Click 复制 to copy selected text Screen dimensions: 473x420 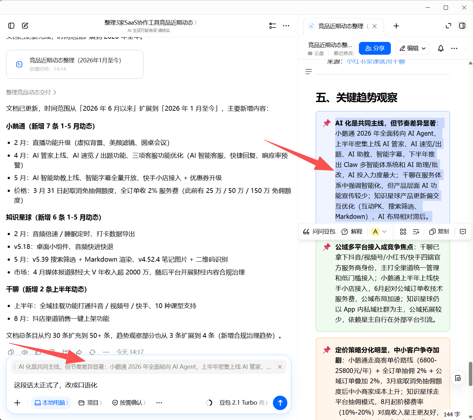(439, 232)
